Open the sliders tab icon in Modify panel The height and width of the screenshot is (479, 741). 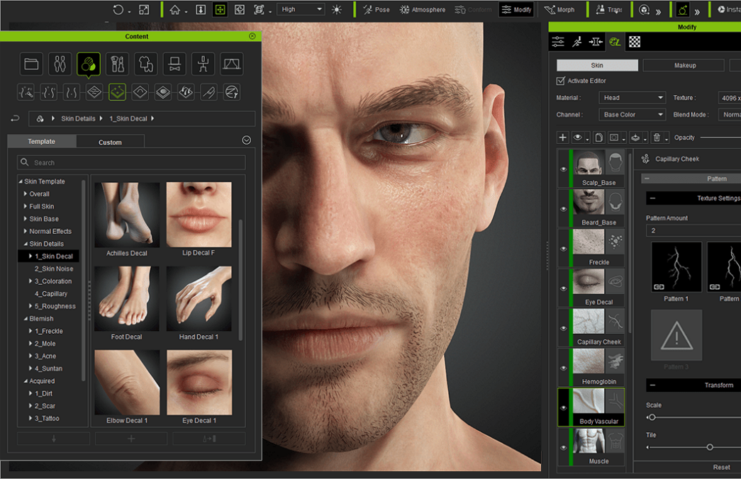pyautogui.click(x=558, y=42)
